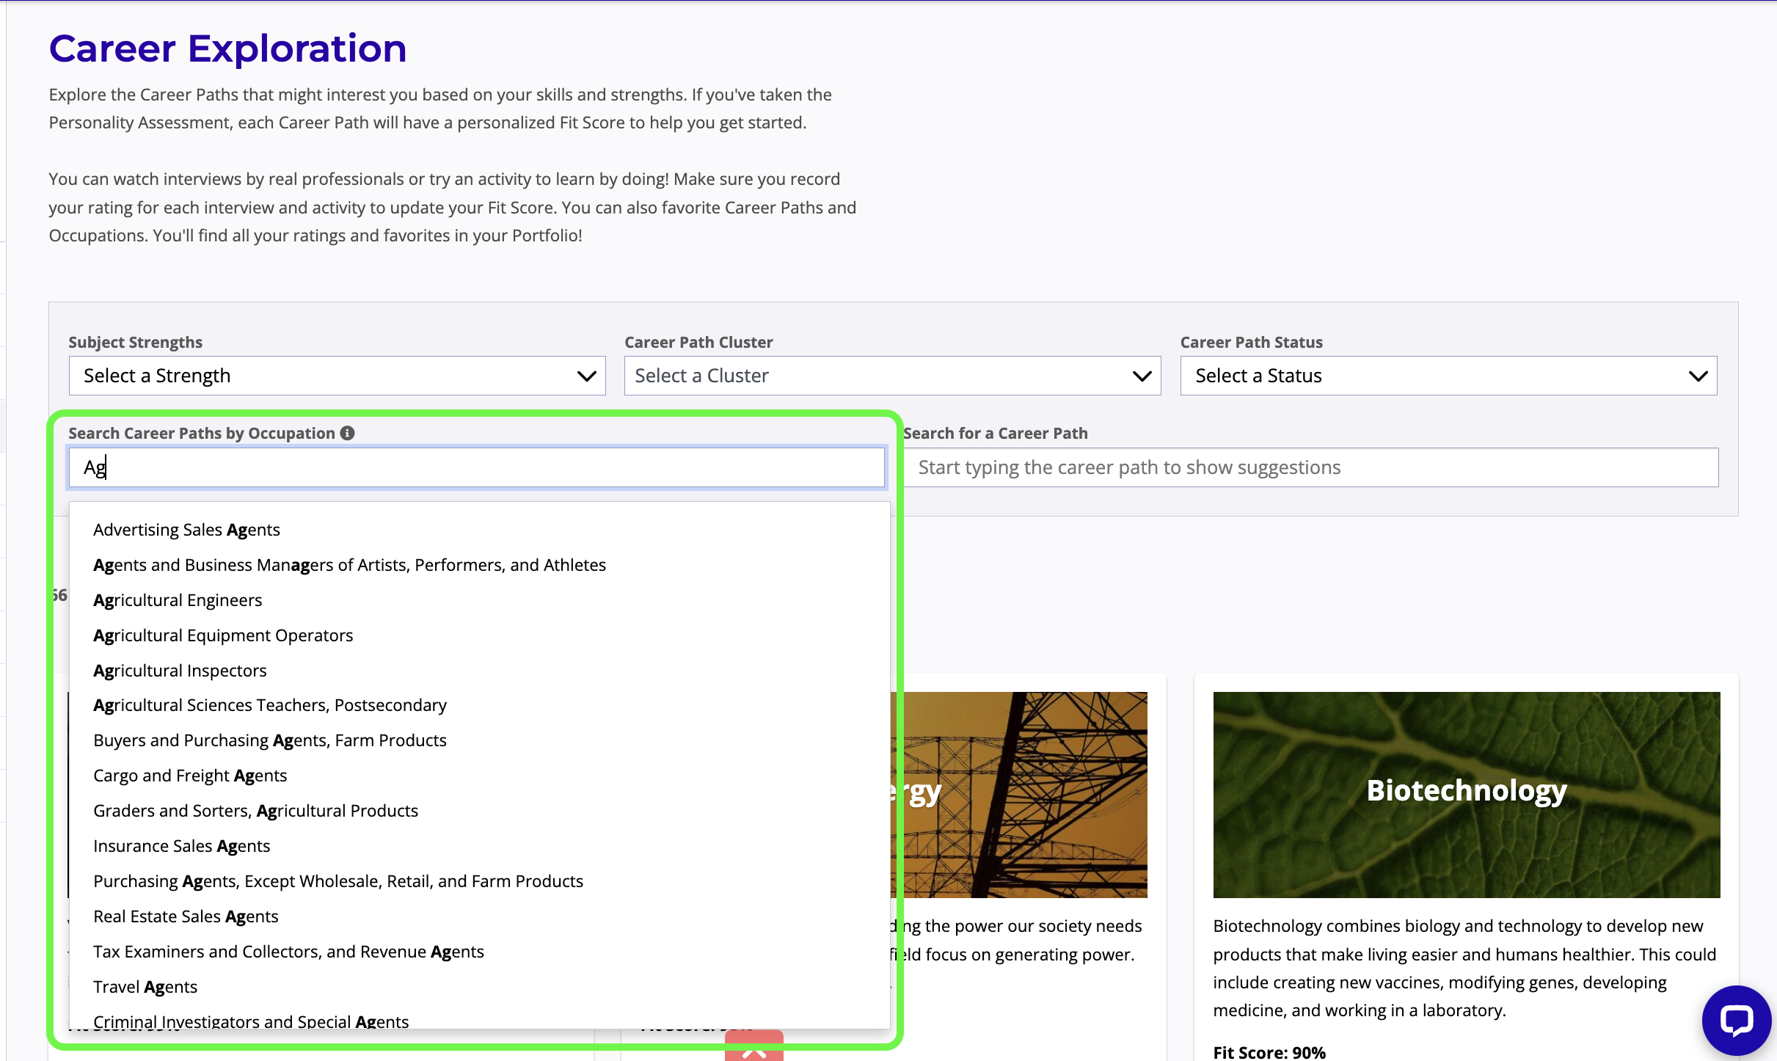This screenshot has width=1777, height=1061.
Task: Select Graders and Sorters, Agricultural Products
Action: [255, 811]
